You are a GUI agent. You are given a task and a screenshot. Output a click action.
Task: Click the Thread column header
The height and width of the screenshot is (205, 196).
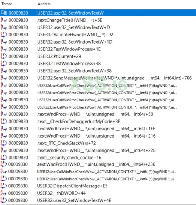click(x=18, y=4)
